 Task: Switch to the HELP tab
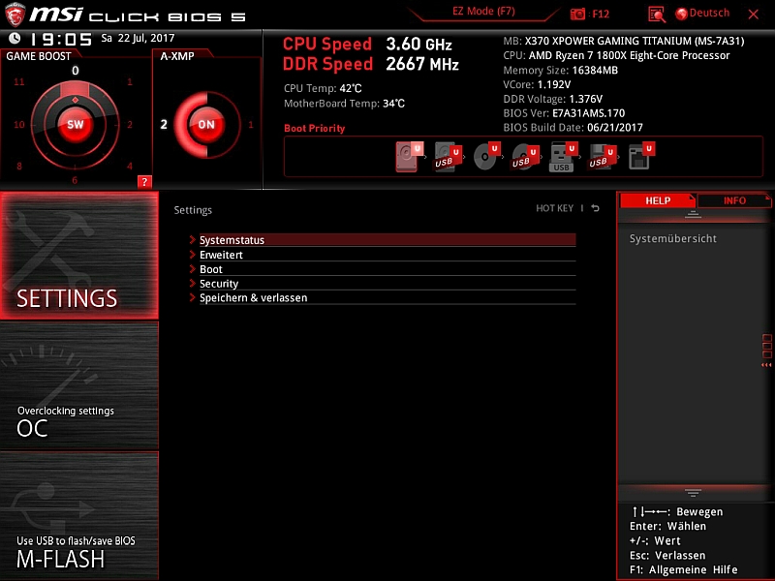658,200
